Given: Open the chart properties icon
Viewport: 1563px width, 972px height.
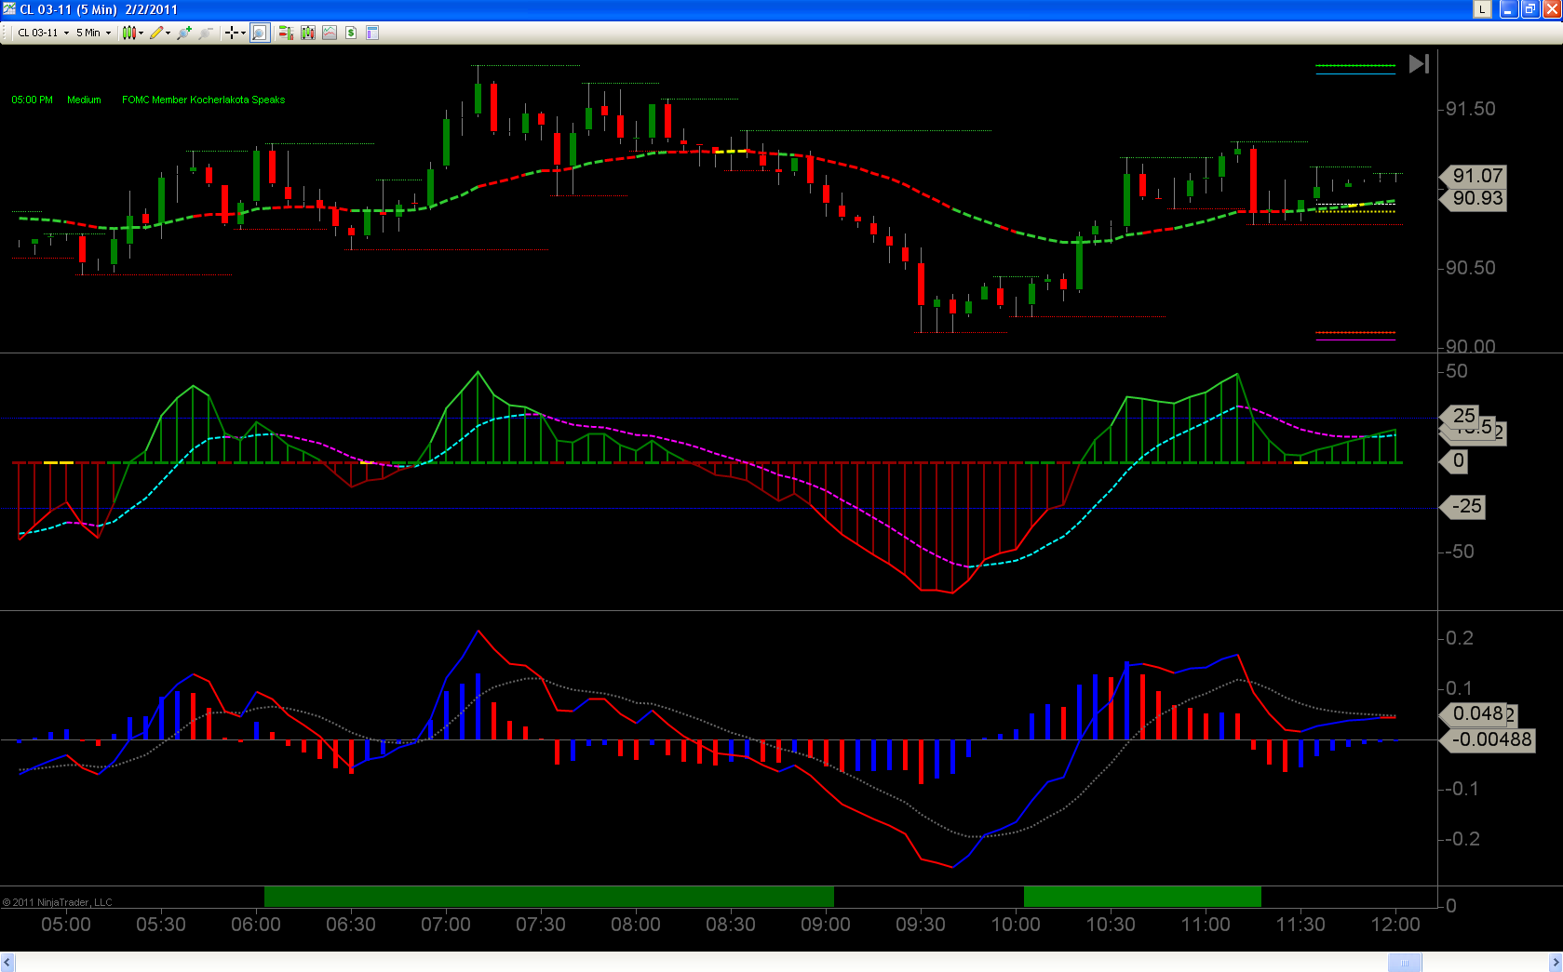Looking at the screenshot, I should 372,33.
